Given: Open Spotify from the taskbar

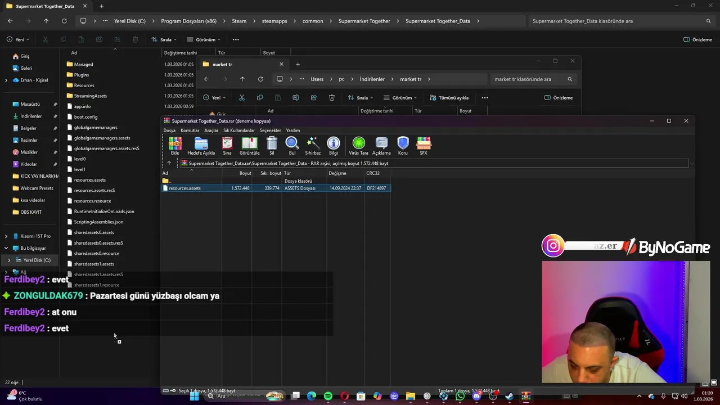Looking at the screenshot, I should click(x=328, y=396).
